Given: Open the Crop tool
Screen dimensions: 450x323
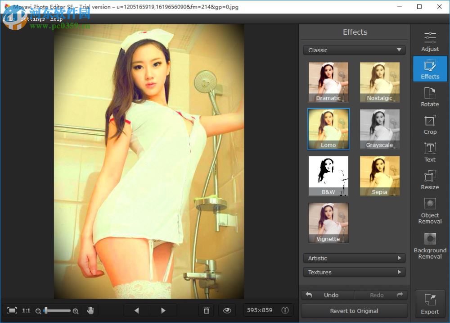Looking at the screenshot, I should click(430, 124).
